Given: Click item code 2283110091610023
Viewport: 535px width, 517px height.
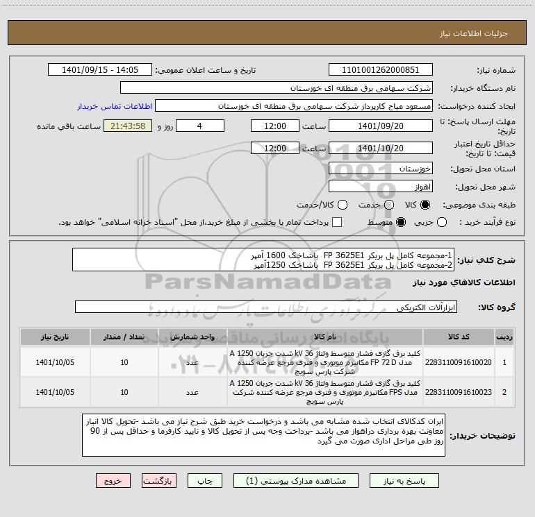Looking at the screenshot, I should tap(459, 392).
